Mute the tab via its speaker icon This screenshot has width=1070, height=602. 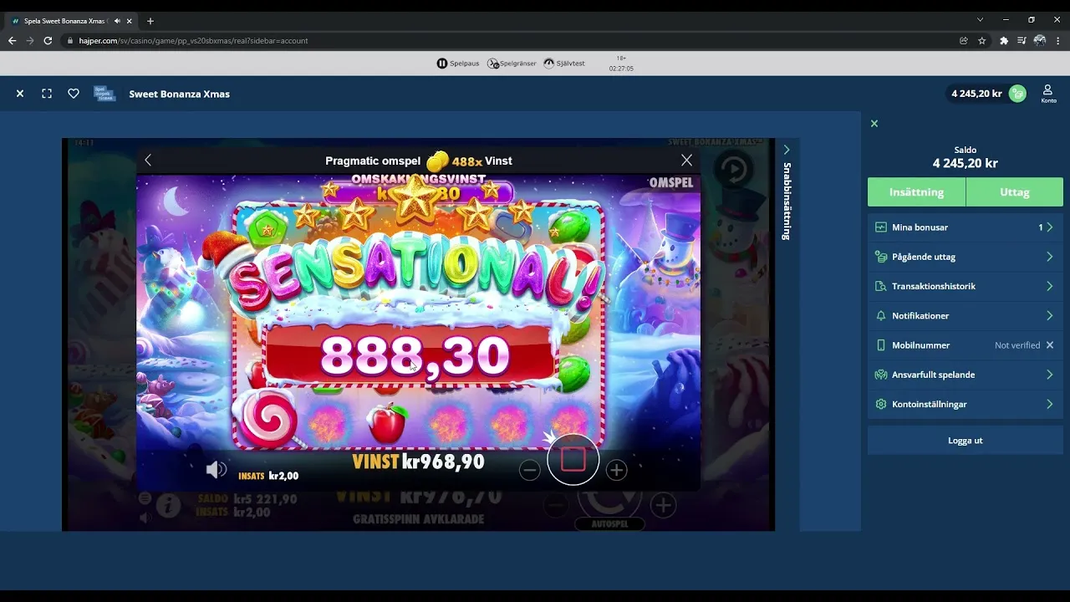(x=118, y=20)
